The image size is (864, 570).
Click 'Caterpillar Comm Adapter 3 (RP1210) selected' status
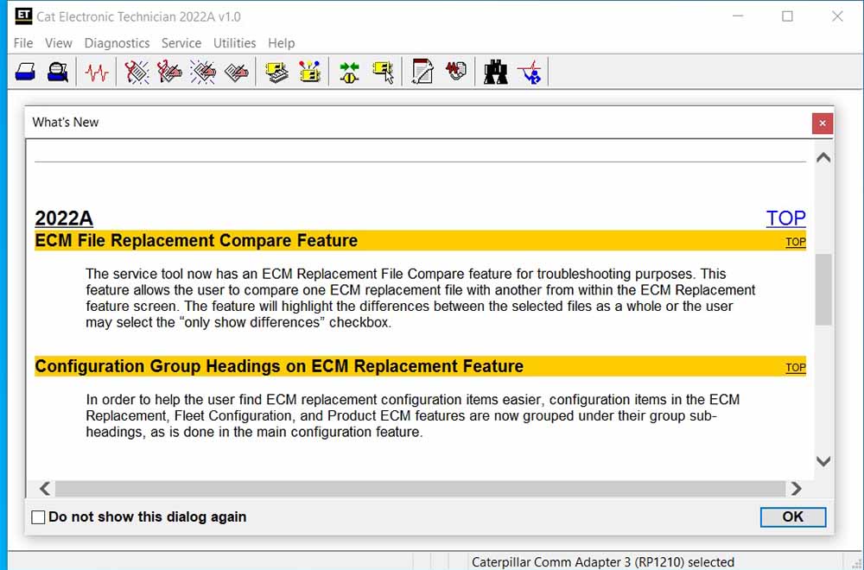point(603,562)
